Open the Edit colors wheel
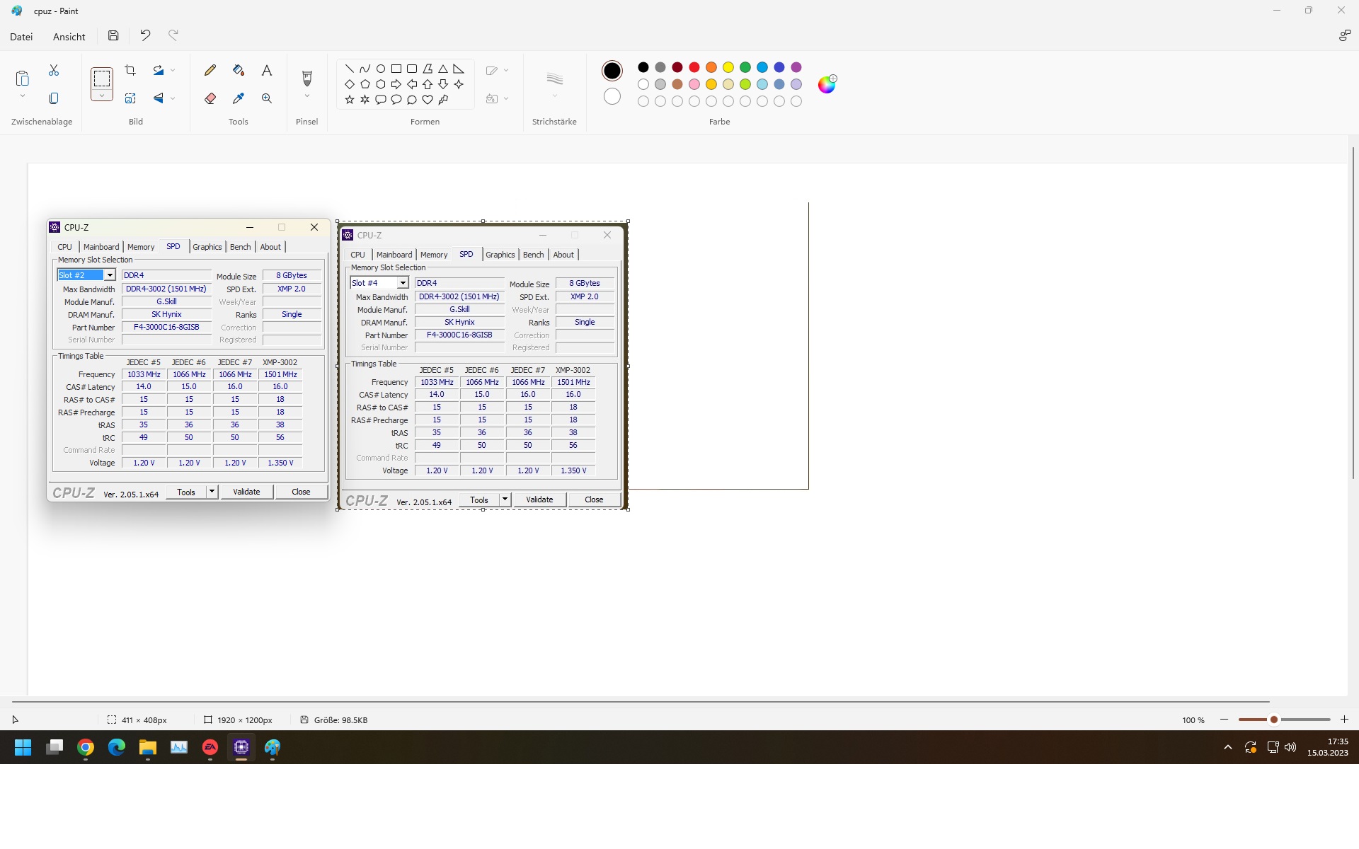1359x849 pixels. (x=827, y=84)
